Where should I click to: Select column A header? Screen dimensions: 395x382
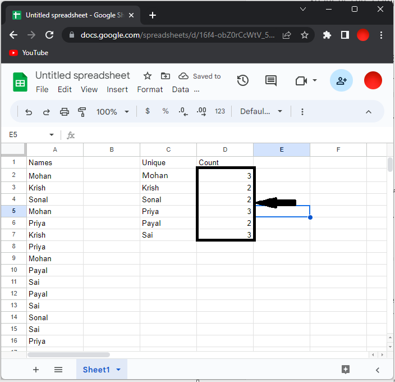coord(55,149)
